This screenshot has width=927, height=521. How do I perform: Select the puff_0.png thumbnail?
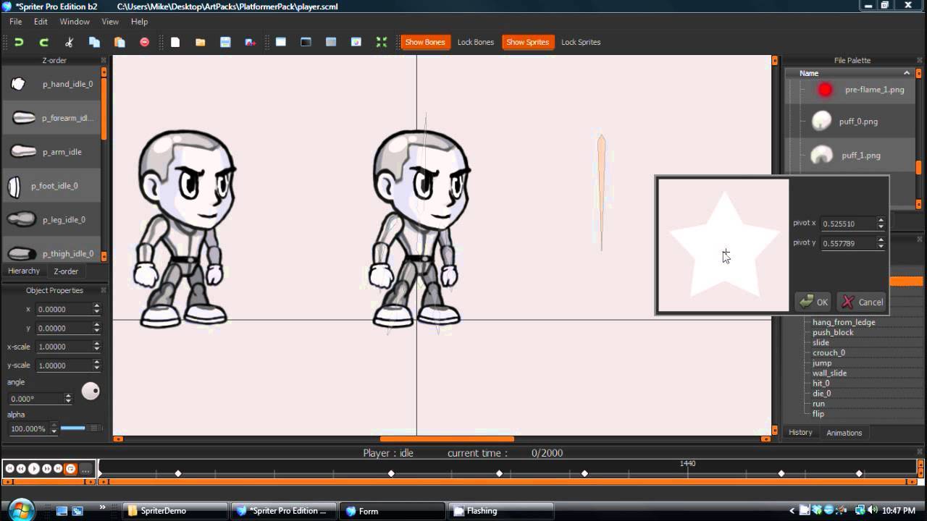822,121
